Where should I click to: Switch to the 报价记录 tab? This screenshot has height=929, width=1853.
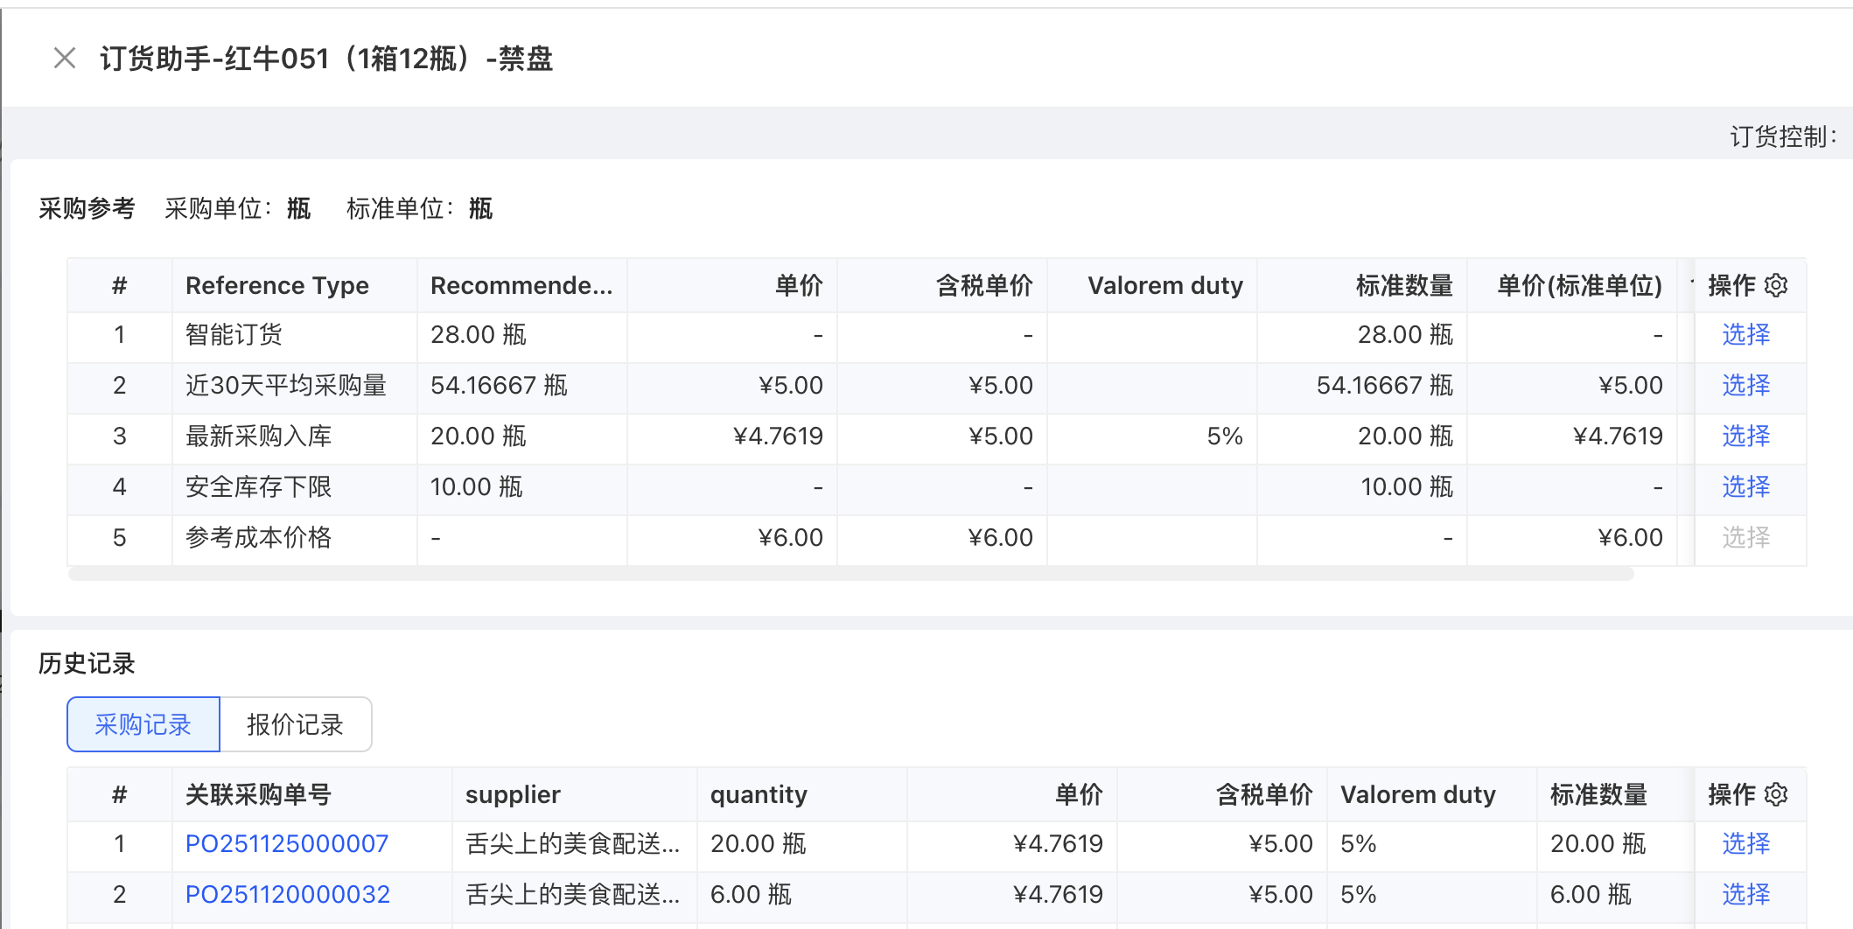coord(295,725)
